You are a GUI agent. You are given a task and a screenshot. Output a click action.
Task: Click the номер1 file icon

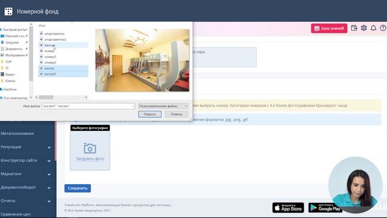pos(41,56)
